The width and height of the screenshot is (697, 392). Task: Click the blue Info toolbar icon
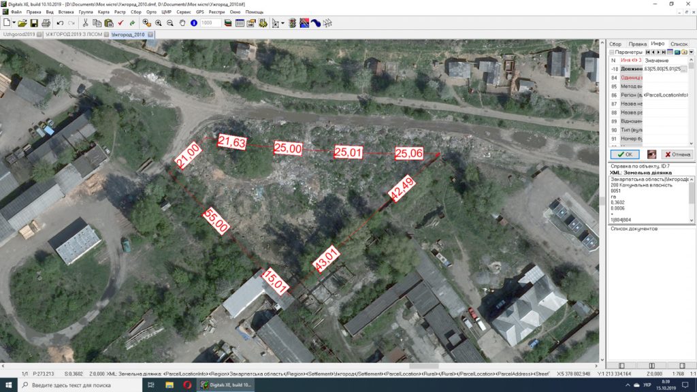pos(194,23)
